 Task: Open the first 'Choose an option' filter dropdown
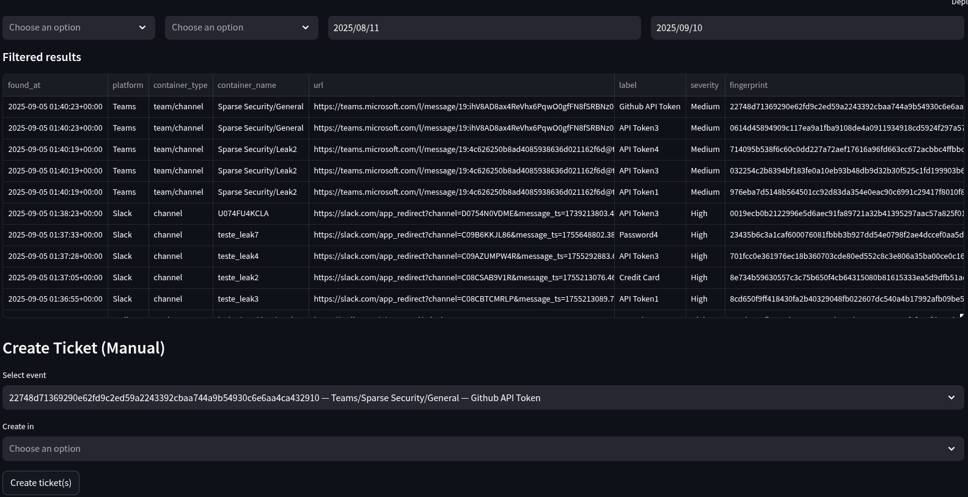click(78, 27)
